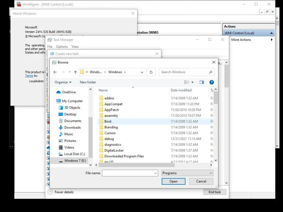Expand the File name combo box dropdown
The image size is (283, 212).
pos(155,173)
